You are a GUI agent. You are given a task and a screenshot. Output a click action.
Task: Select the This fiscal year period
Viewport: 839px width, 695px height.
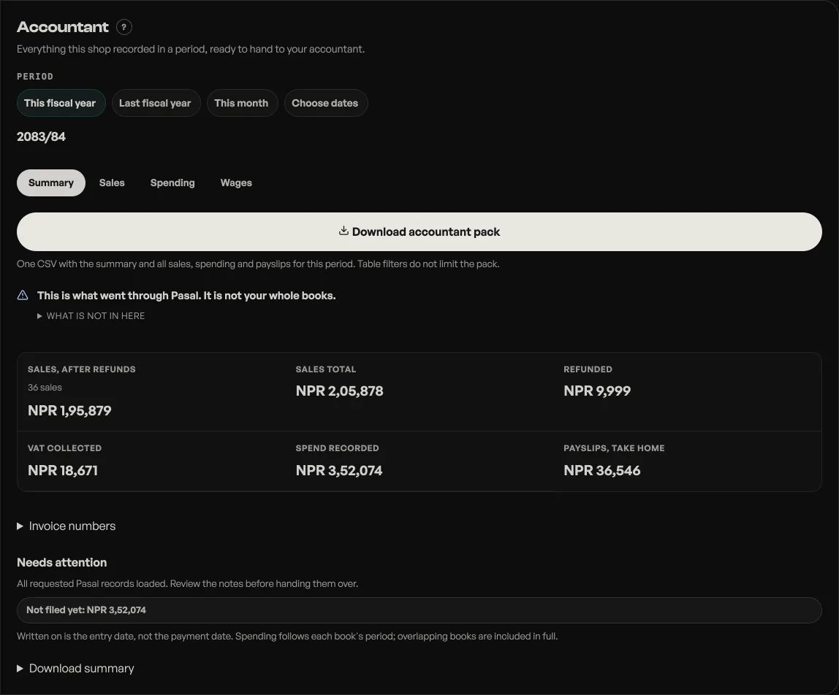pyautogui.click(x=61, y=103)
